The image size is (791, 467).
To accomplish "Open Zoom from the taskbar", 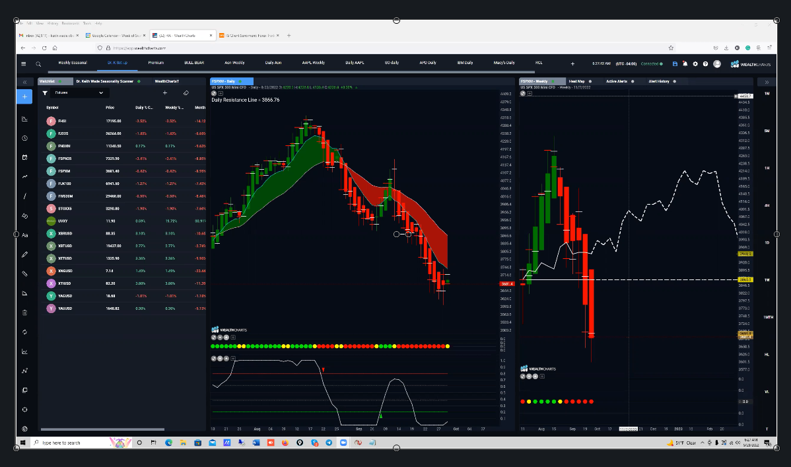I will click(x=343, y=443).
